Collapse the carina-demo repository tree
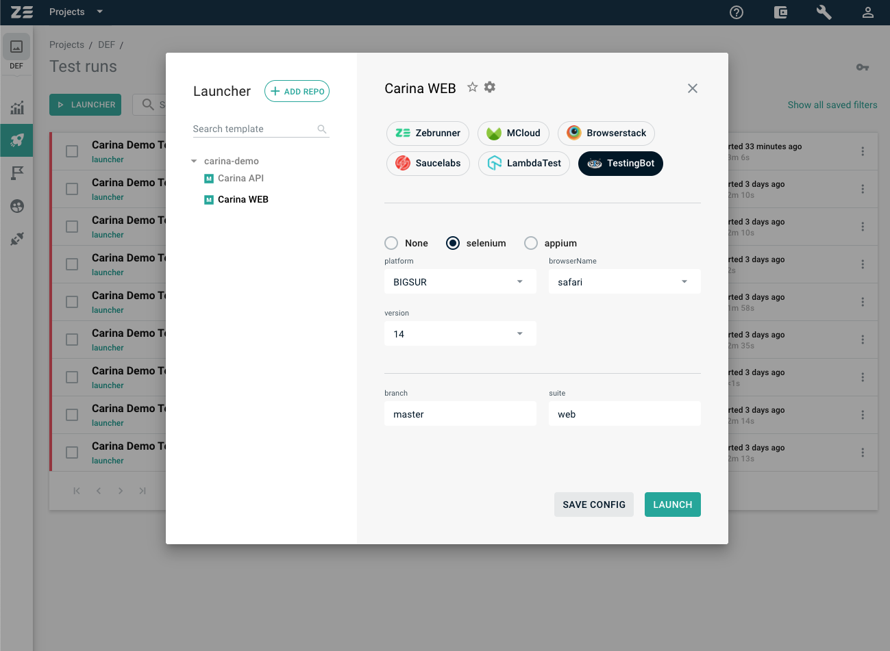This screenshot has width=890, height=651. (194, 162)
